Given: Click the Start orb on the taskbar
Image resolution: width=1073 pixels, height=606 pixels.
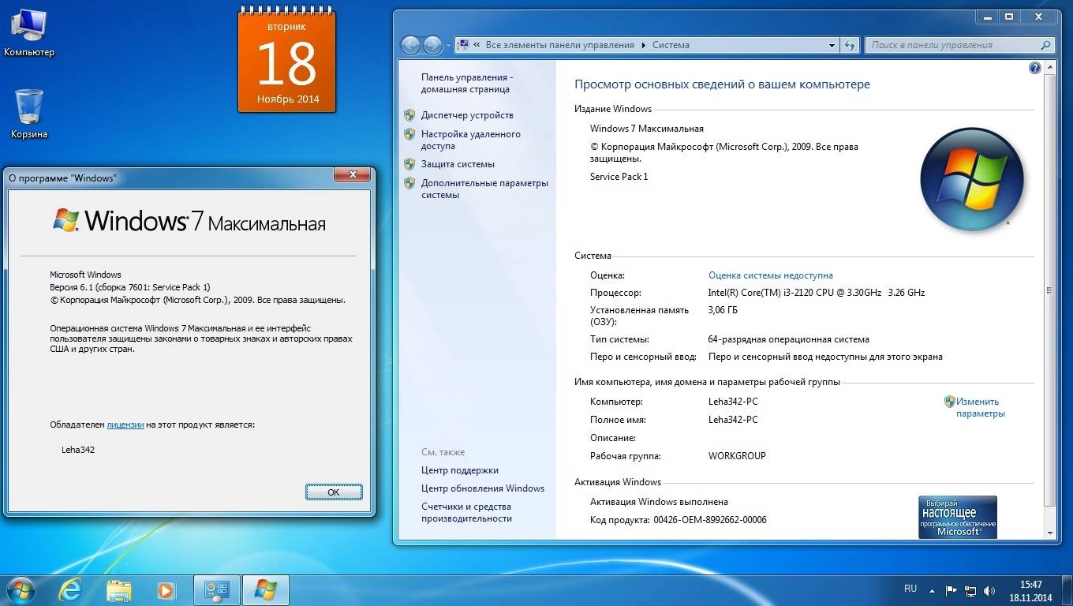Looking at the screenshot, I should [x=20, y=589].
